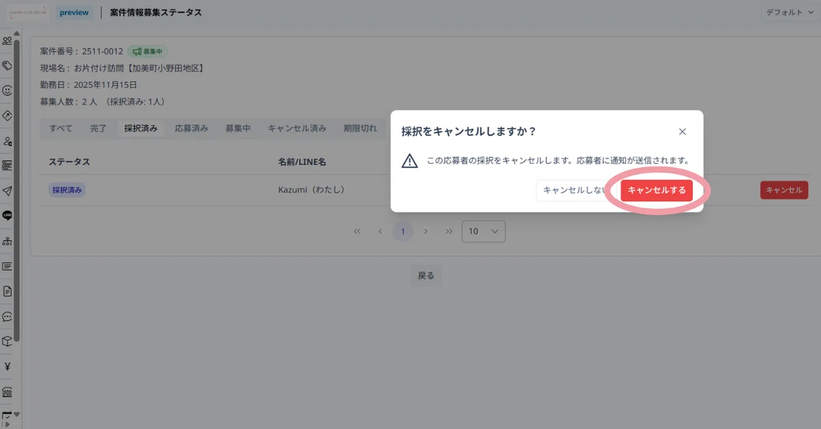Open the diamond direction-arrow icon in the sidebar
The width and height of the screenshot is (821, 429).
click(8, 115)
